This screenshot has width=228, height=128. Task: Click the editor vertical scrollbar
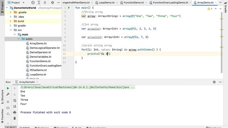tap(222, 43)
